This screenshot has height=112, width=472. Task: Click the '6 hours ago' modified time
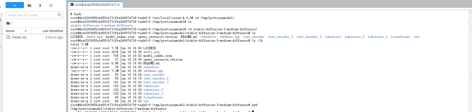click(x=54, y=37)
